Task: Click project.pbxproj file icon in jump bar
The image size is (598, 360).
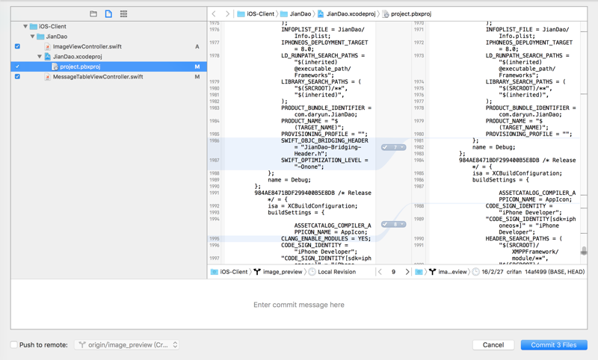Action: tap(386, 14)
